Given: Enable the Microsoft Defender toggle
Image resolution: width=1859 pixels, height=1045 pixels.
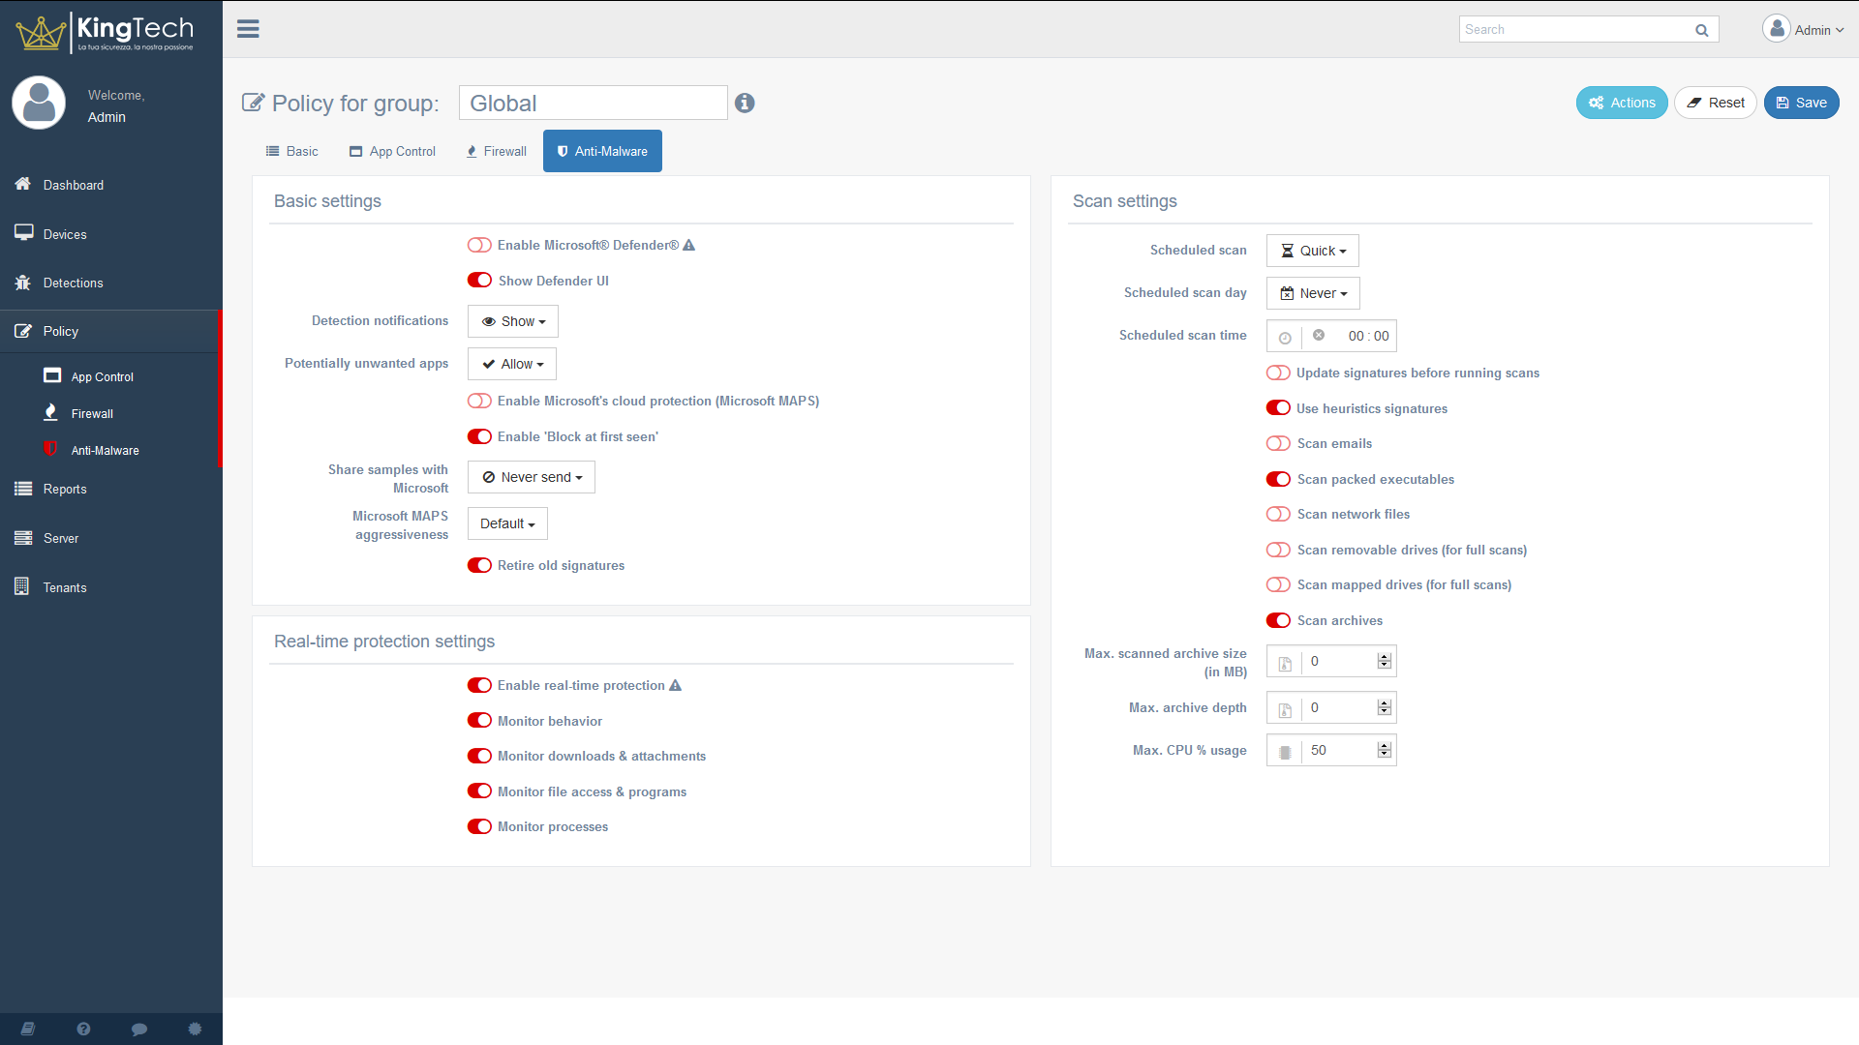Looking at the screenshot, I should pyautogui.click(x=479, y=245).
